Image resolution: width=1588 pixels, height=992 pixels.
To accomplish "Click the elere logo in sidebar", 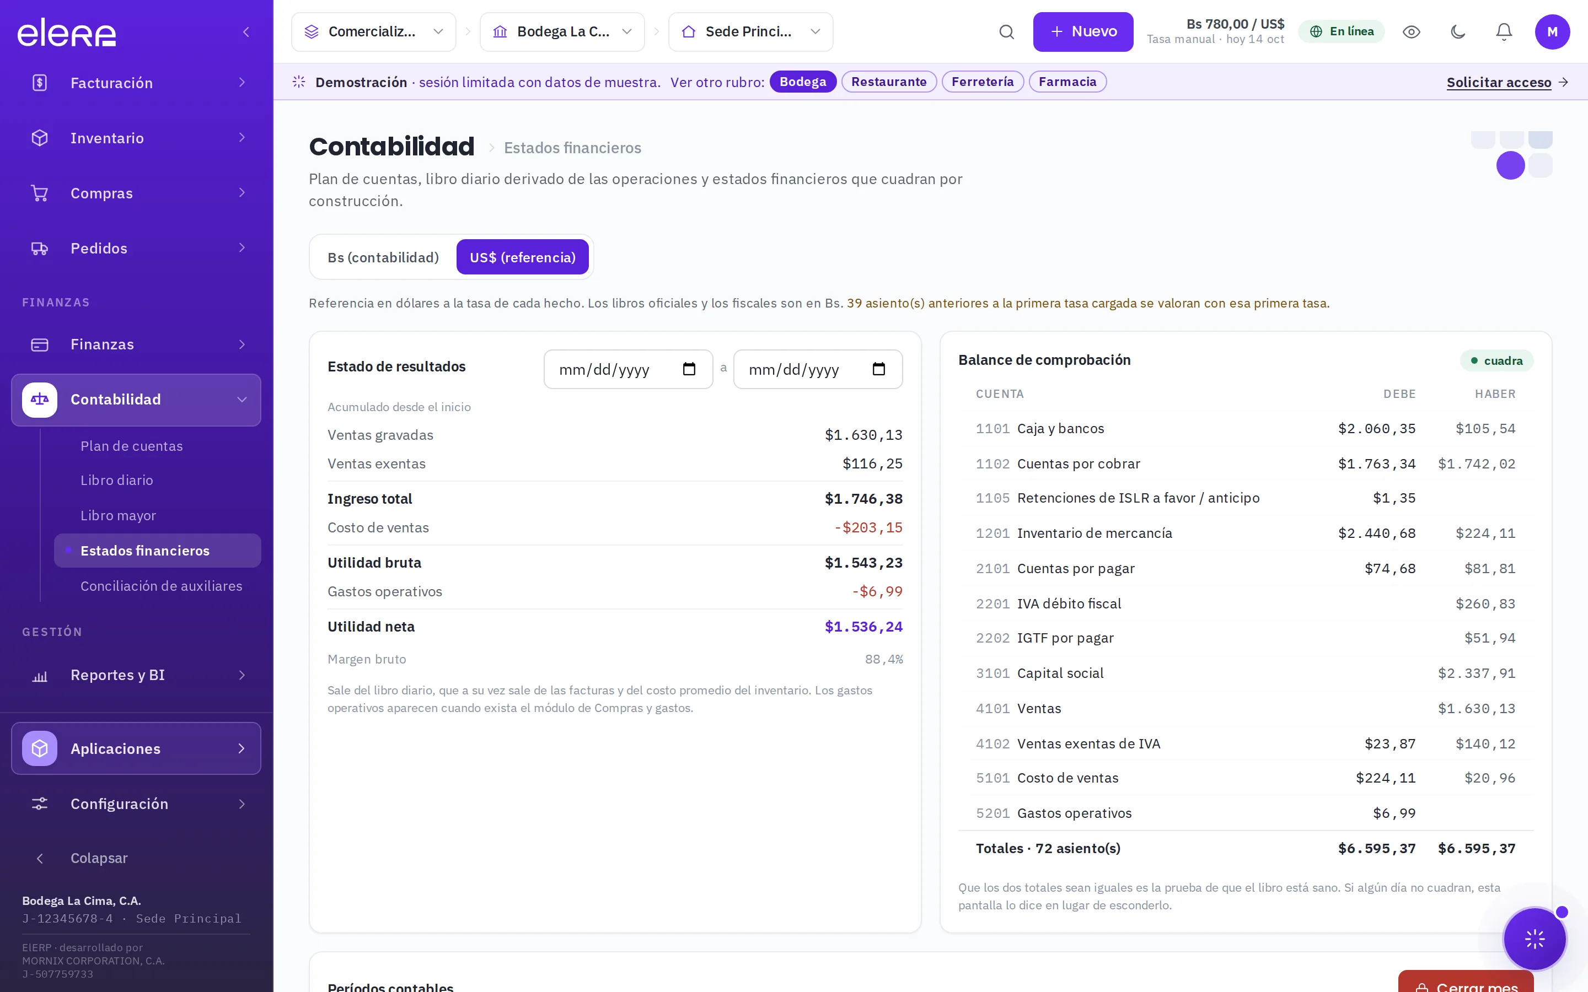I will pos(66,32).
